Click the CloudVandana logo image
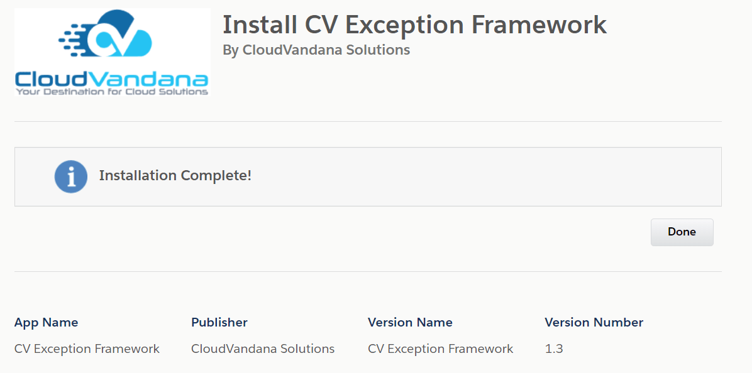 pyautogui.click(x=112, y=52)
